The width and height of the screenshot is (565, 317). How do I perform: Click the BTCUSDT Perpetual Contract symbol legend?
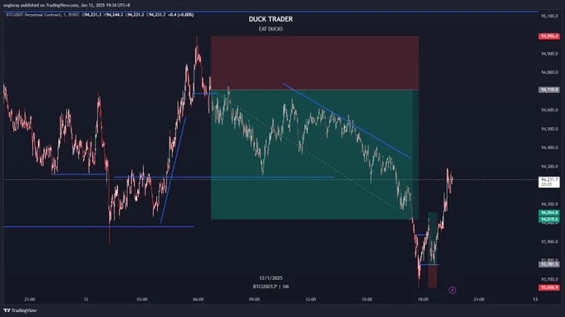click(42, 15)
